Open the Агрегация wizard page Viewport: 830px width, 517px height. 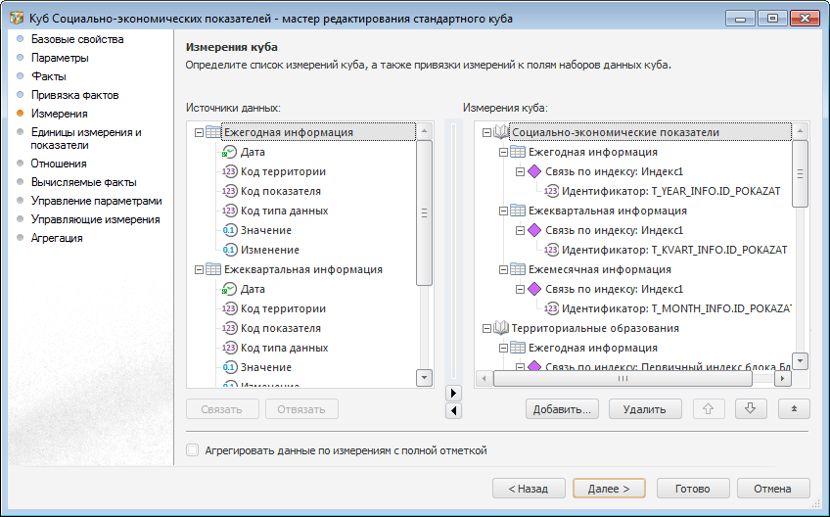pyautogui.click(x=57, y=238)
